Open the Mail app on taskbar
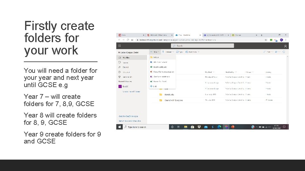305x171 pixels. click(206, 127)
